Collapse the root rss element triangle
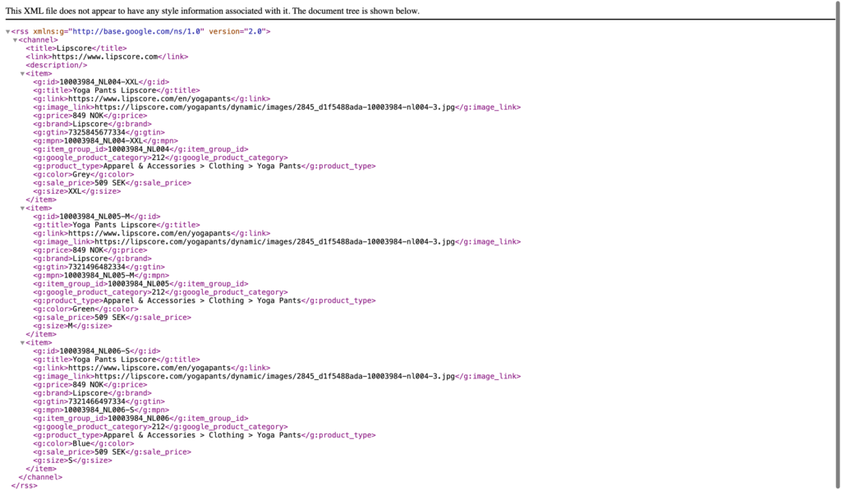841x490 pixels. click(x=8, y=31)
